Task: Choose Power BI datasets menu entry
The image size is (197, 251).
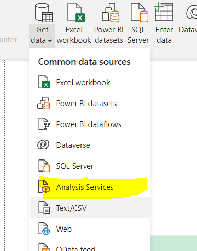Action: pos(90,104)
